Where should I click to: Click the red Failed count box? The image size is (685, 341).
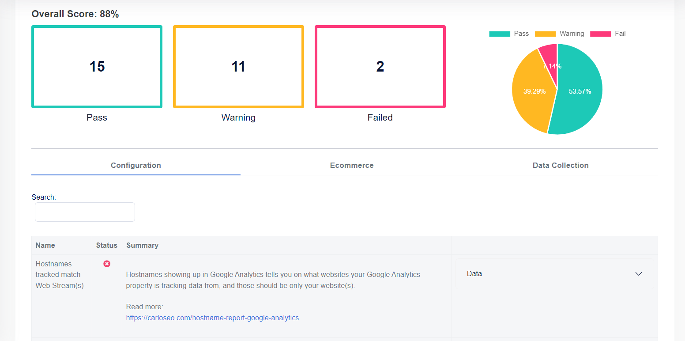380,67
